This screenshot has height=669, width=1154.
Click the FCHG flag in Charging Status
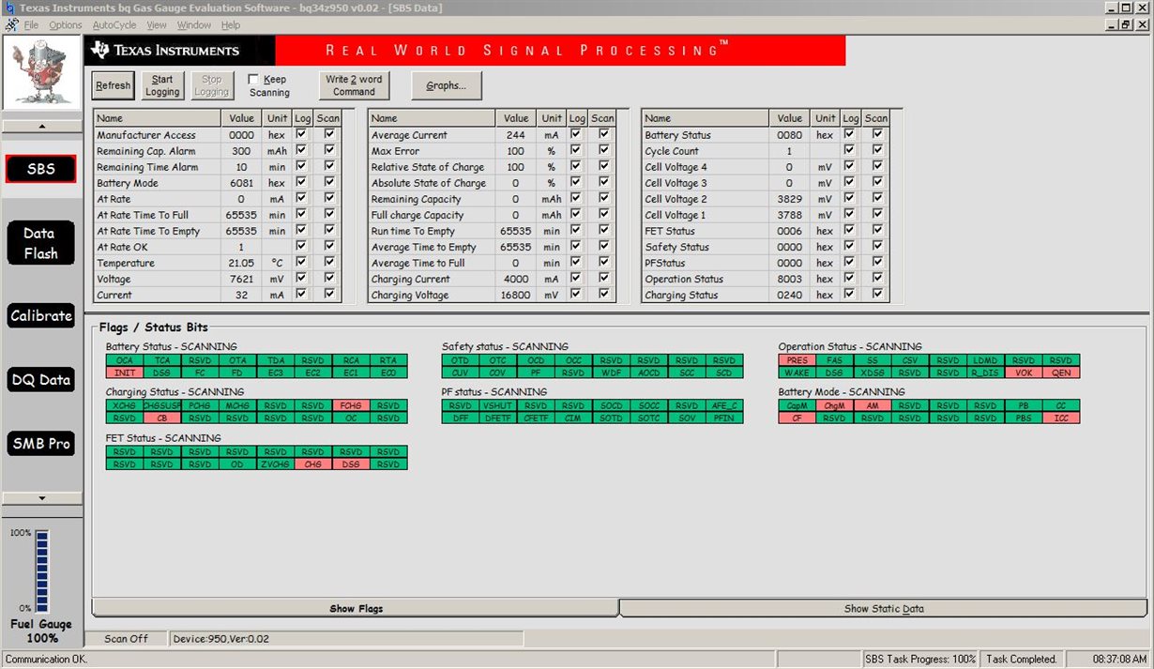coord(351,406)
